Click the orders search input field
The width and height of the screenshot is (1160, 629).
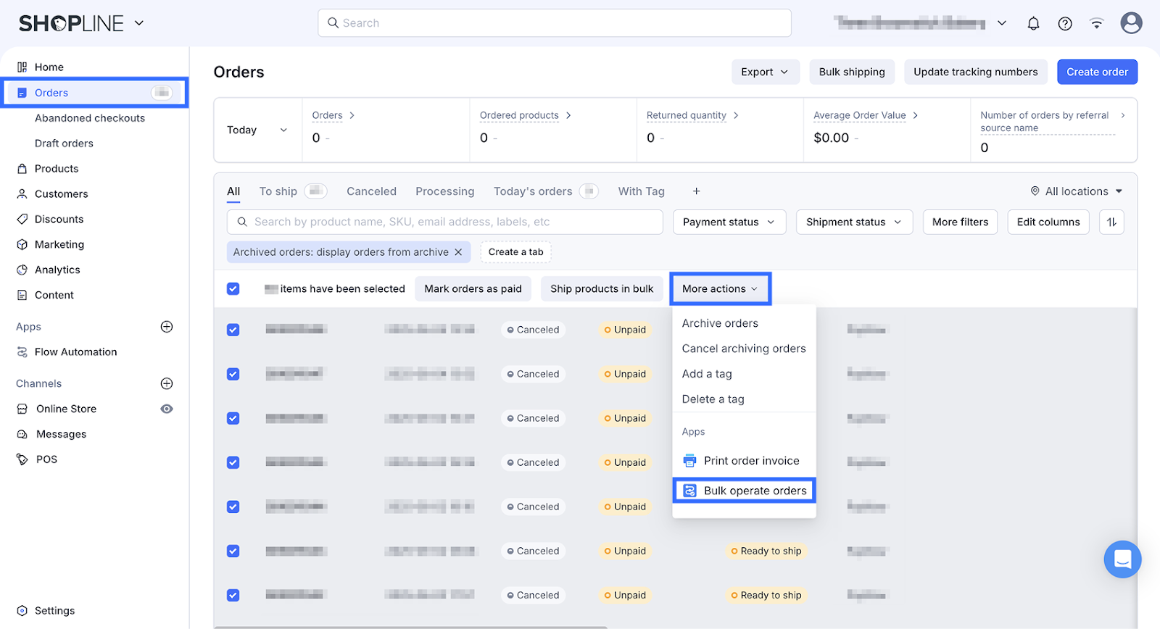445,222
